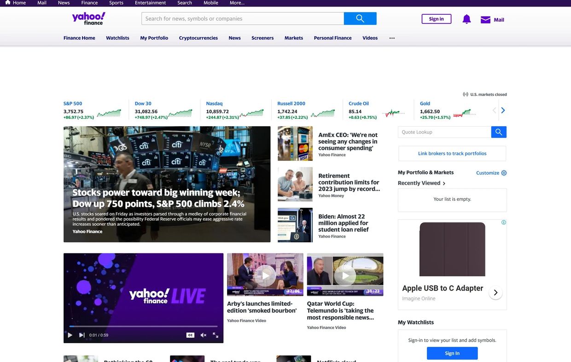This screenshot has height=362, width=571.
Task: Open notifications bell icon
Action: (x=466, y=19)
